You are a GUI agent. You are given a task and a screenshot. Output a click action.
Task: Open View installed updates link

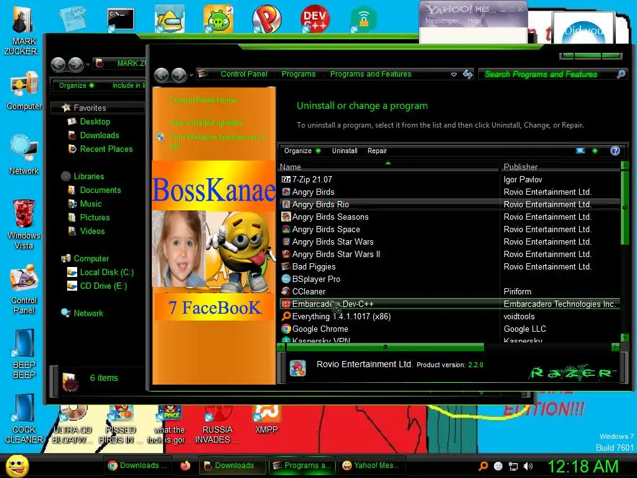tap(206, 123)
